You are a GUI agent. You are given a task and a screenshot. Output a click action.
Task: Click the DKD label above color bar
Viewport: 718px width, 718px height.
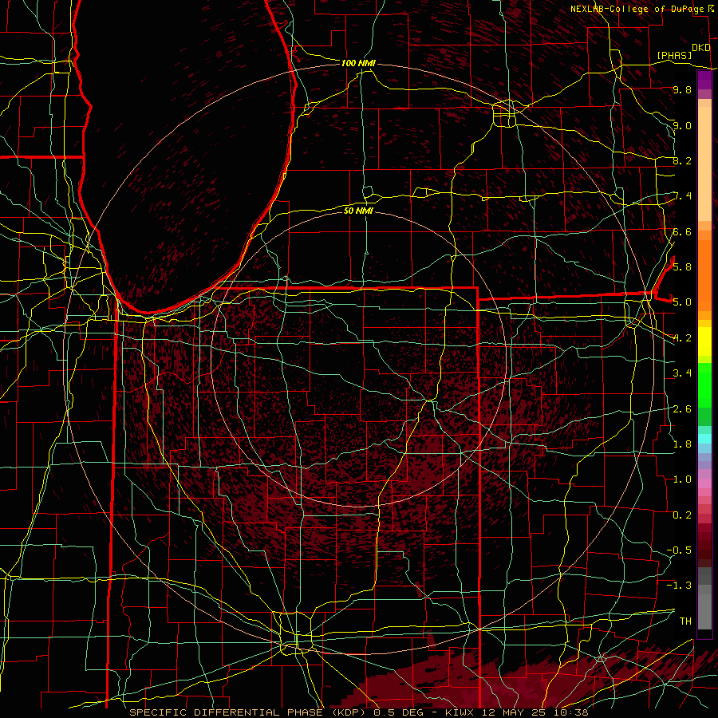[701, 48]
